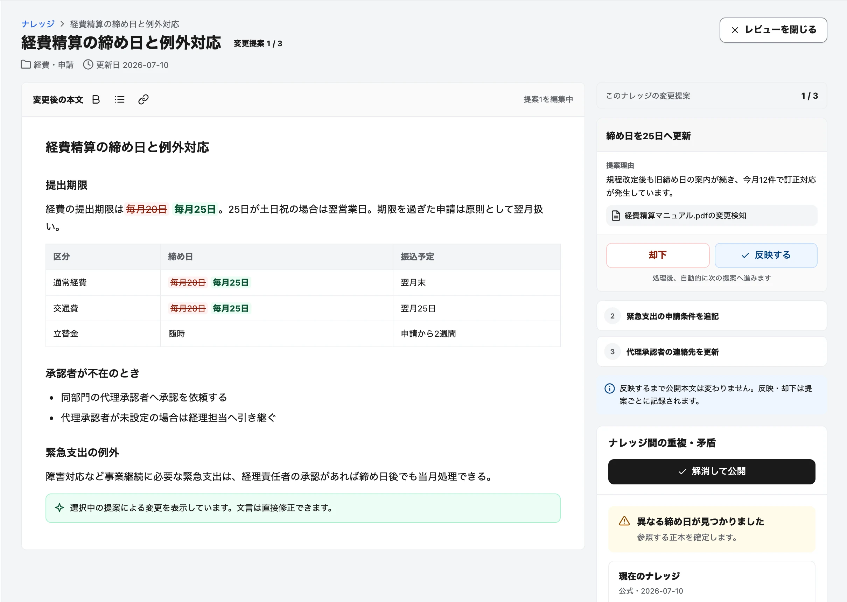Toggle bold formatting in the editor toolbar
Screen dimensions: 847x602
[x=96, y=99]
